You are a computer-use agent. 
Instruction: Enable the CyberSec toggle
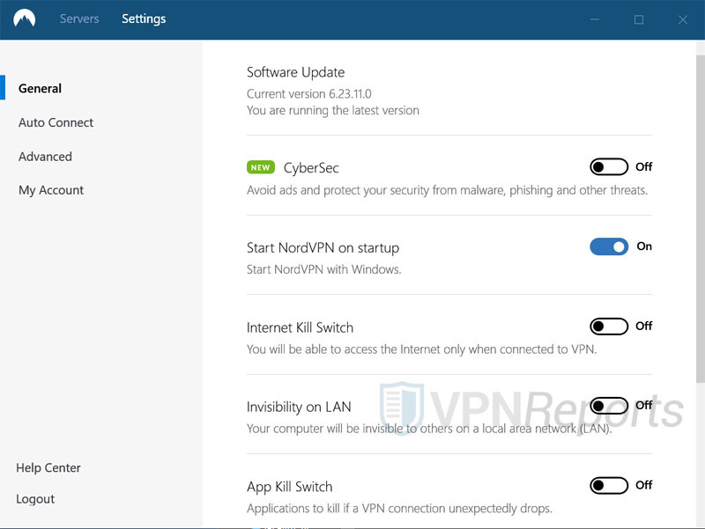click(x=609, y=167)
